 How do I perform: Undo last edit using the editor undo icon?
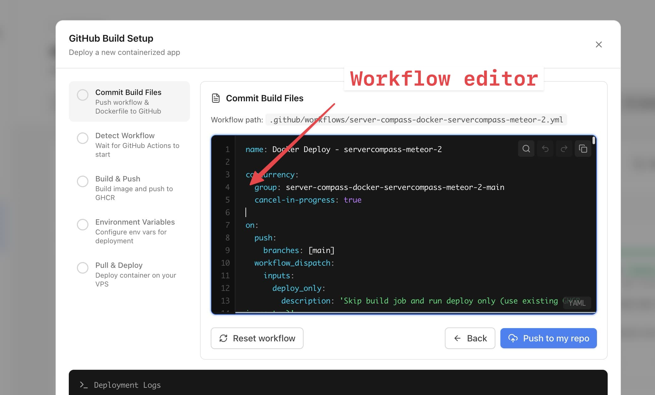(x=545, y=149)
